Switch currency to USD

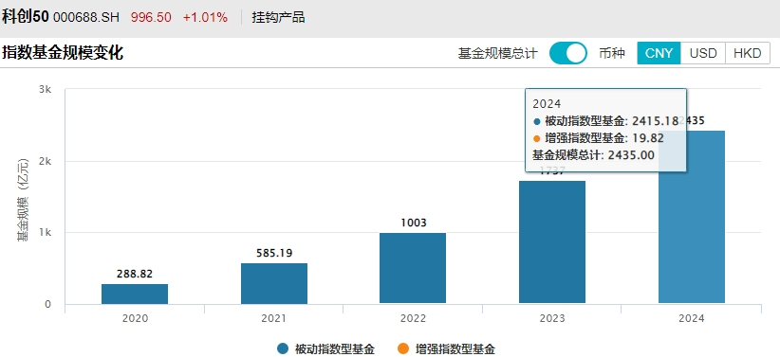coord(703,53)
